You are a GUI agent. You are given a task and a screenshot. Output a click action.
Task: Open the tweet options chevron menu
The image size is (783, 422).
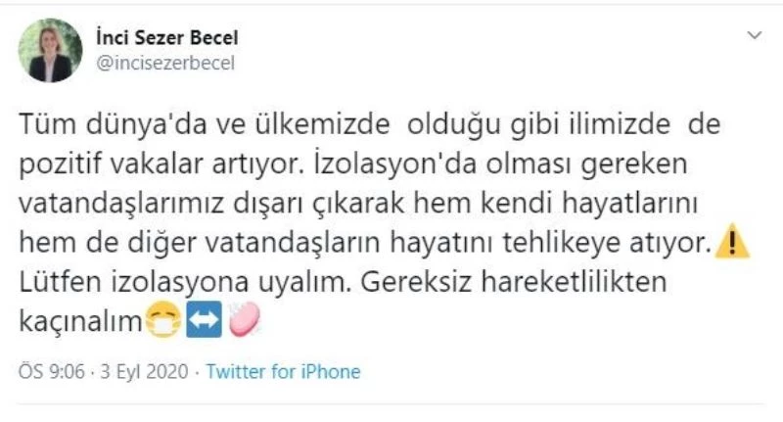(754, 36)
